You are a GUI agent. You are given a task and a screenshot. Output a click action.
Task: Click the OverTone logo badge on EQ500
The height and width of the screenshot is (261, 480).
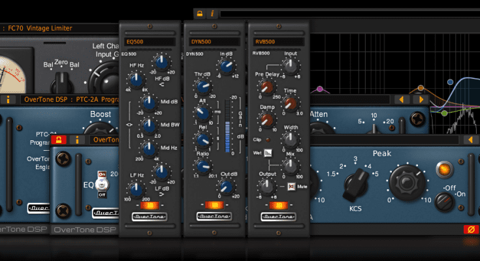point(149,217)
